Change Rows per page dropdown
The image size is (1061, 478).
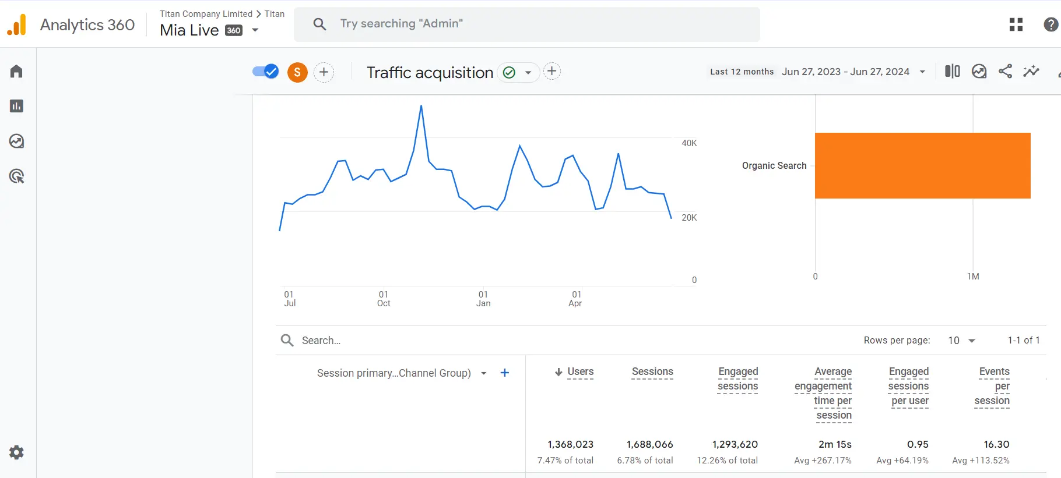[x=962, y=340]
